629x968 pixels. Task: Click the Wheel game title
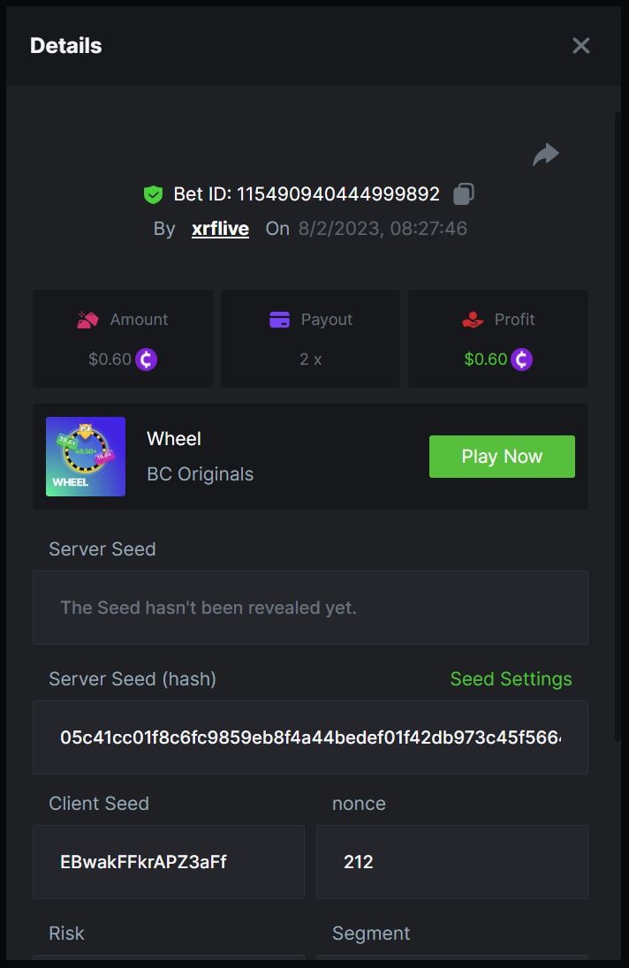pos(174,439)
